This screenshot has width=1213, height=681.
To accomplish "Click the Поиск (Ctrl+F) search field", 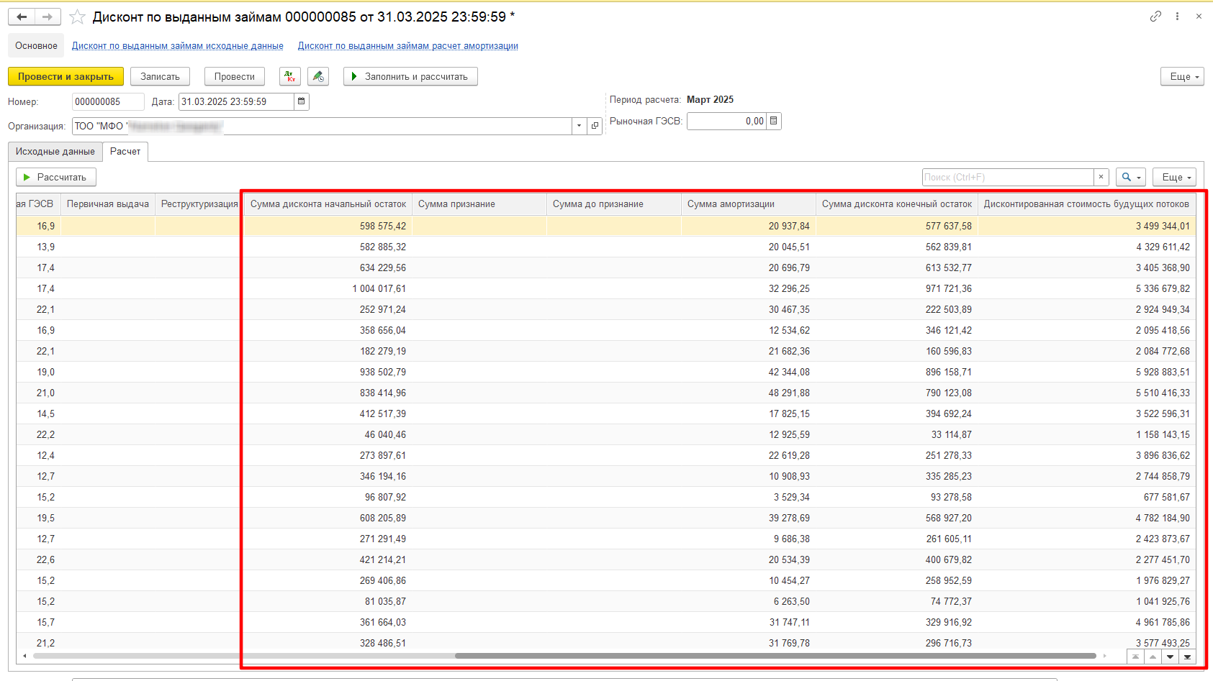I will (x=1008, y=177).
